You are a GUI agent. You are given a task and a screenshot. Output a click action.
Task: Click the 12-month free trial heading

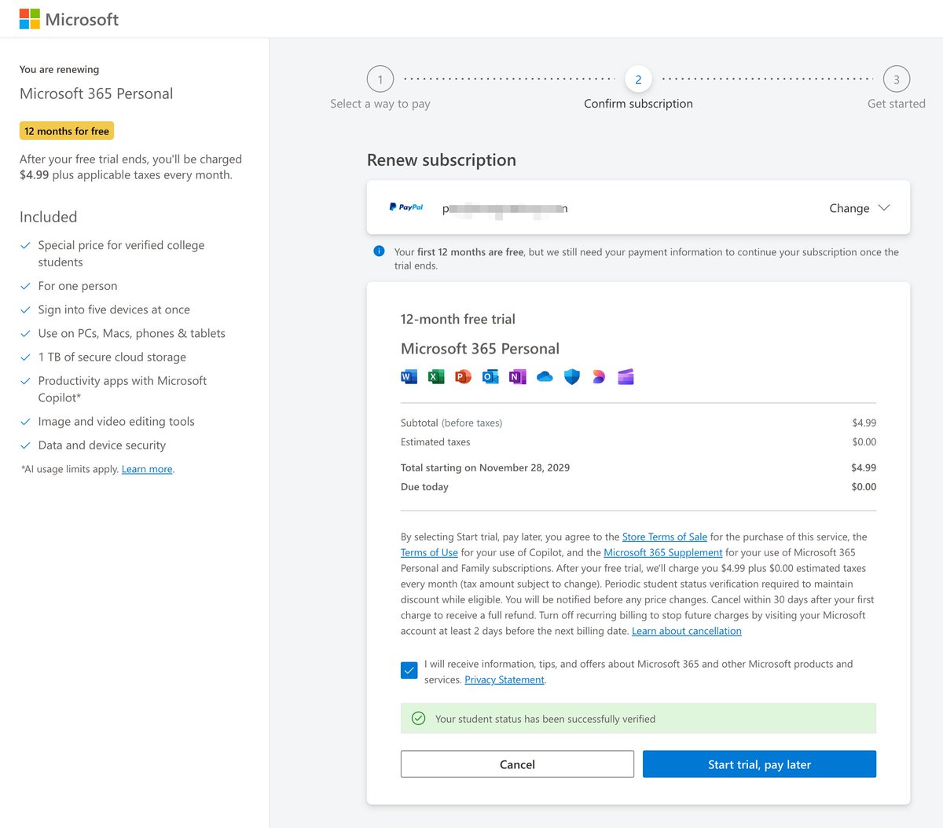[x=458, y=319]
